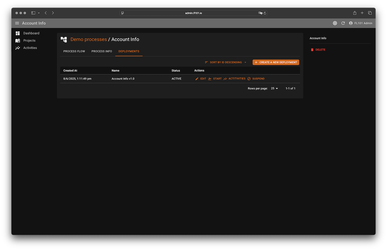
Task: Open Projects from the sidebar
Action: click(x=29, y=40)
